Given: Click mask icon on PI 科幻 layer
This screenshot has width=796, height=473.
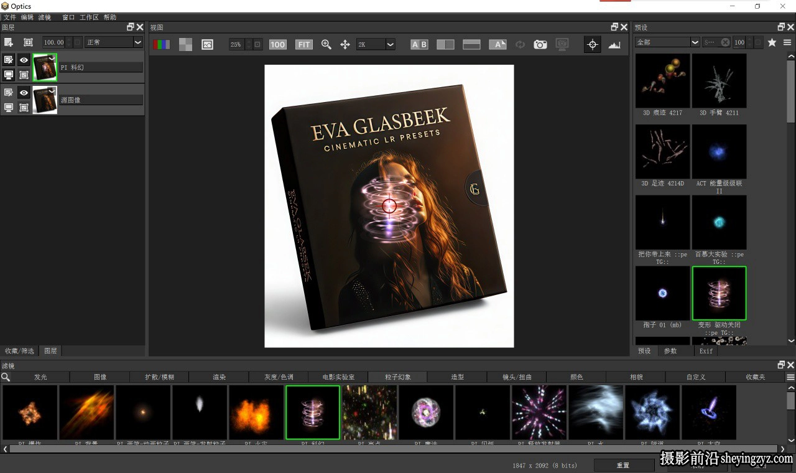Looking at the screenshot, I should [24, 75].
